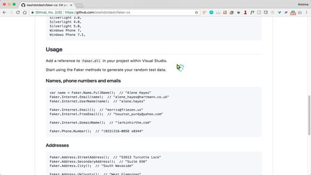Open the home page icon

click(x=25, y=12)
